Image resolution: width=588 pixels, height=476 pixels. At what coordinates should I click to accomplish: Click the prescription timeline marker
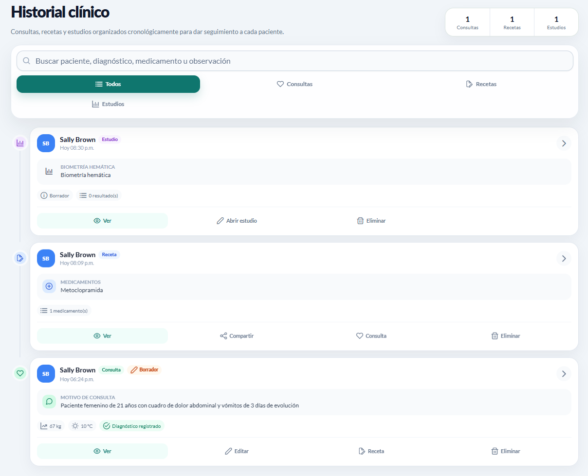pos(20,258)
